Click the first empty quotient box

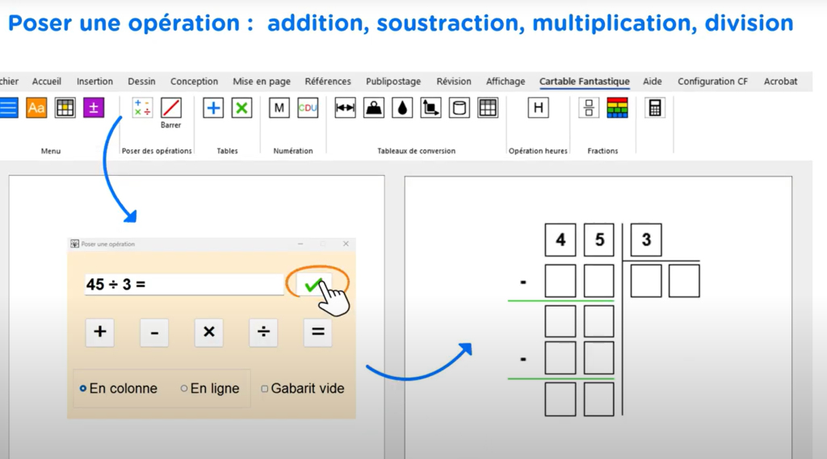point(646,281)
